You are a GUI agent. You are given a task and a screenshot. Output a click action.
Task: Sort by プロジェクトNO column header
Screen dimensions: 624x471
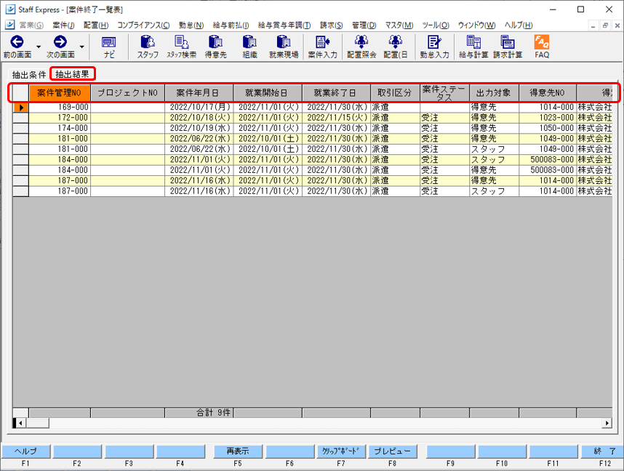coord(128,93)
